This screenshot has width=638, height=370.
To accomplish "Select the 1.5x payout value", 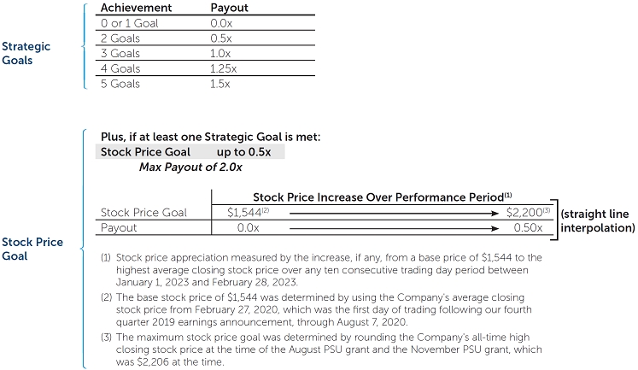I will (220, 85).
